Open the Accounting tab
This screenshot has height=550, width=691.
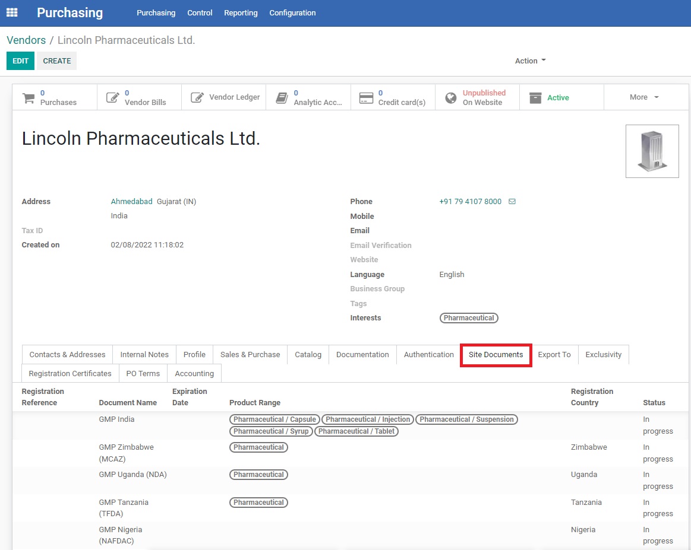194,374
